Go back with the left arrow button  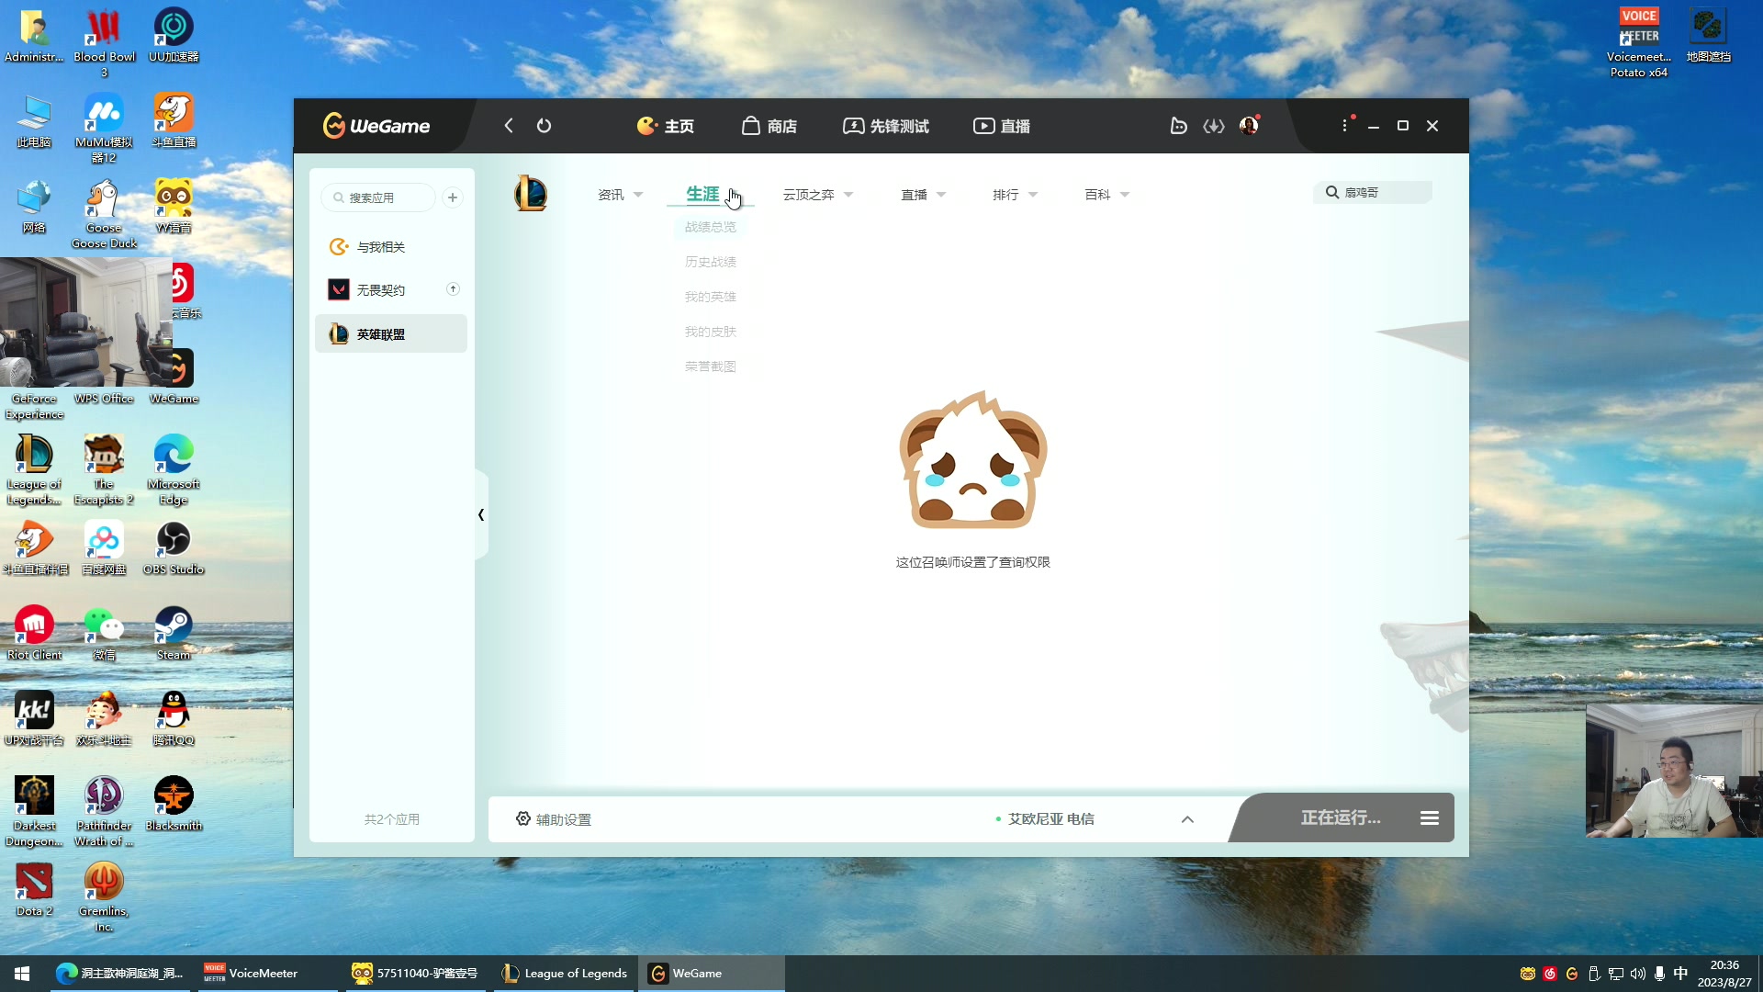pos(509,126)
